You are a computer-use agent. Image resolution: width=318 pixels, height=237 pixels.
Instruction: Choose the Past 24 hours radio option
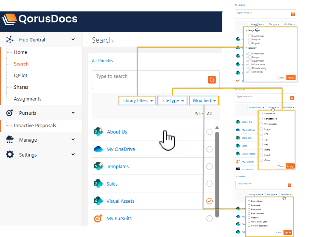coord(249,201)
